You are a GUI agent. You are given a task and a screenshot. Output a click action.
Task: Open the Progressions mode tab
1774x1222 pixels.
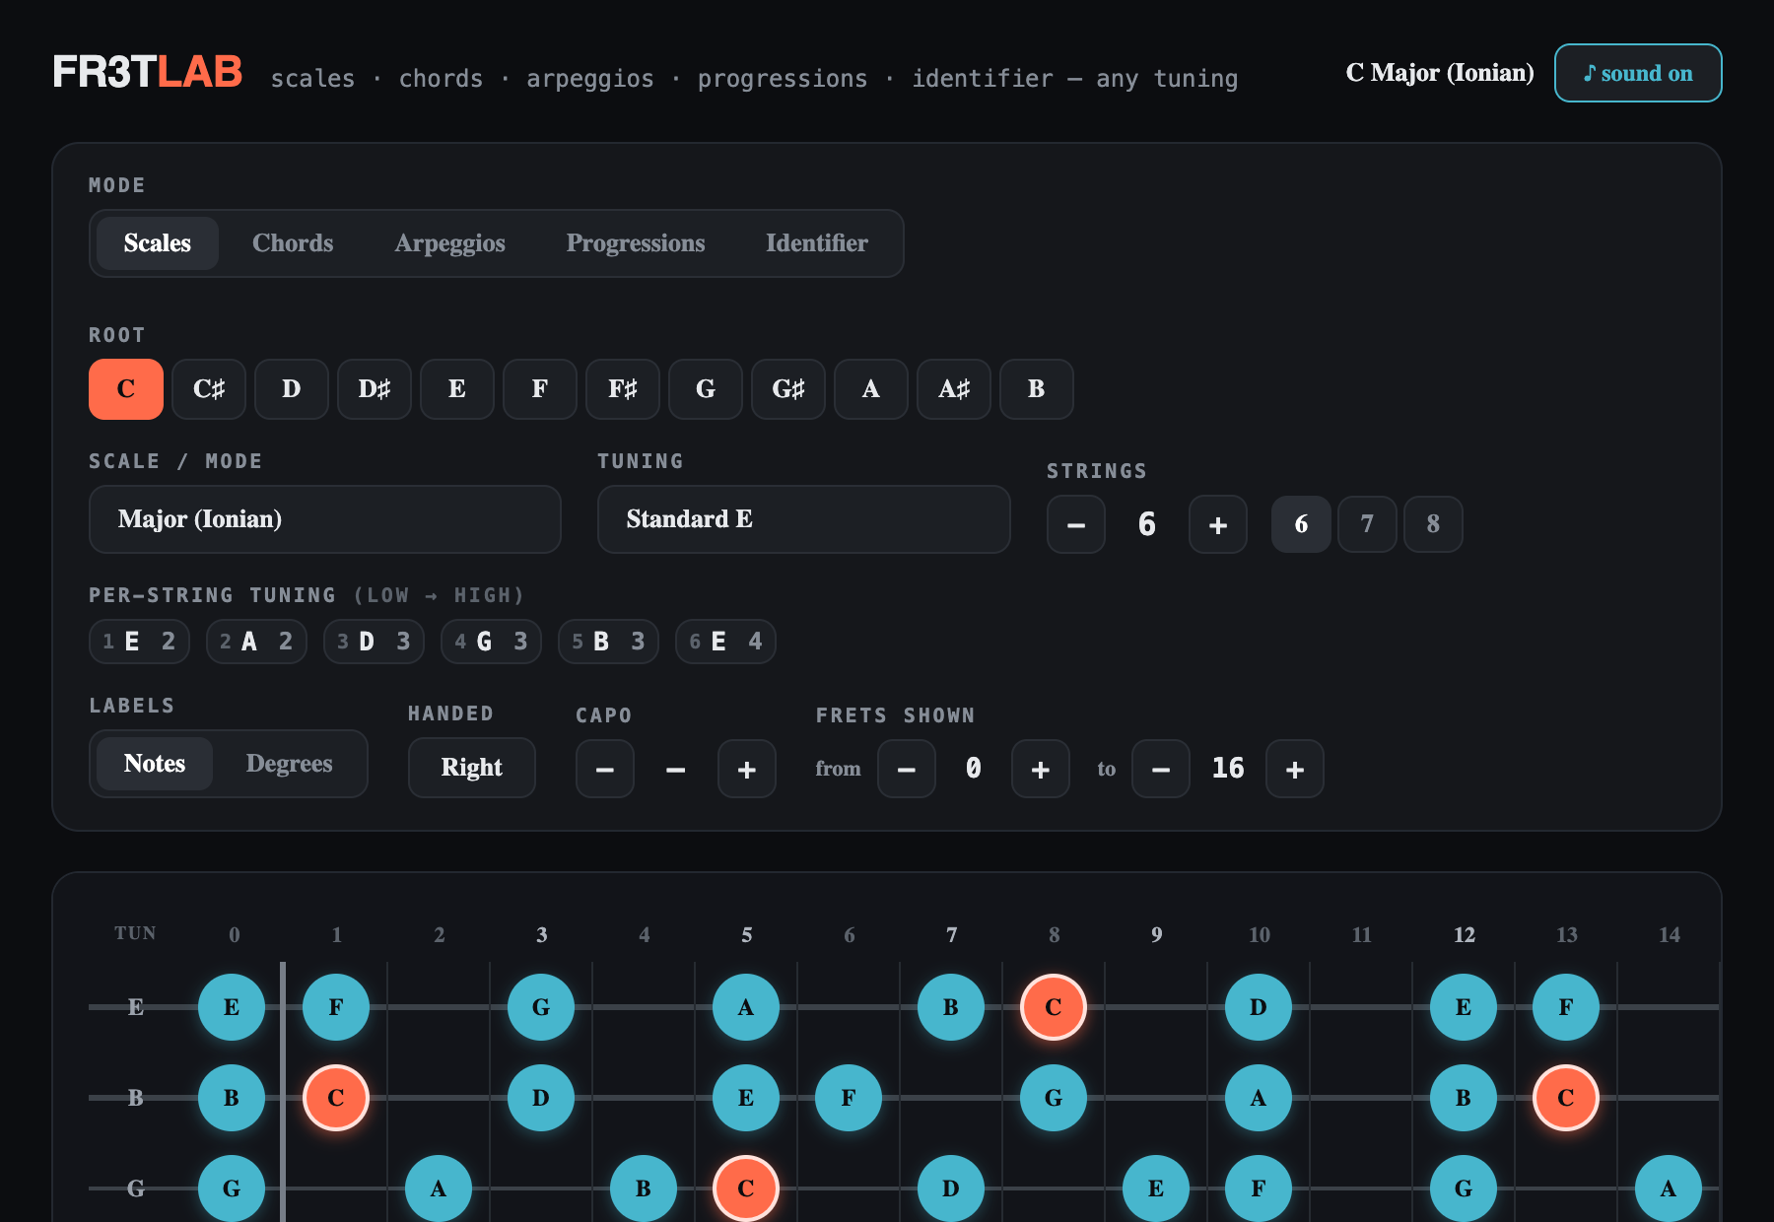[x=636, y=243]
